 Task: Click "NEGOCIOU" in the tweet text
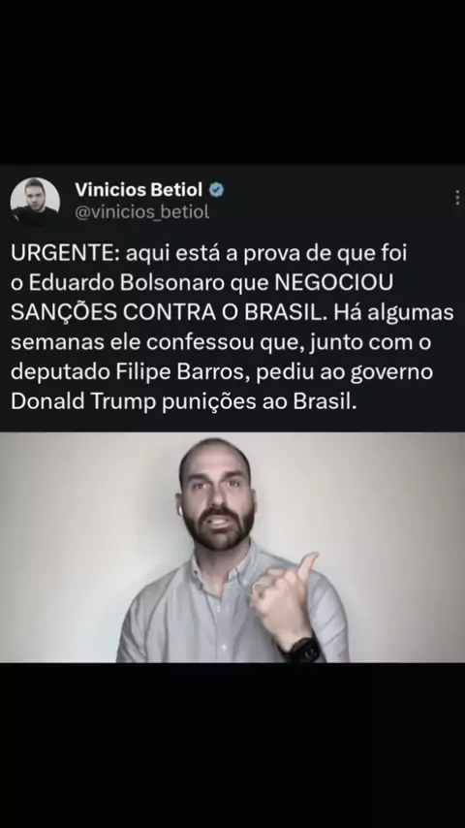tap(334, 283)
